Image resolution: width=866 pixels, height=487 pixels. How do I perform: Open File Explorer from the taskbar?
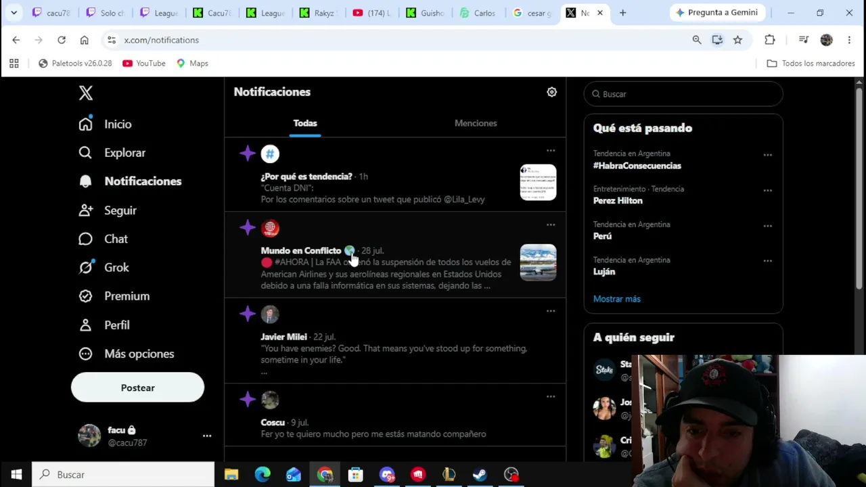[x=231, y=474]
